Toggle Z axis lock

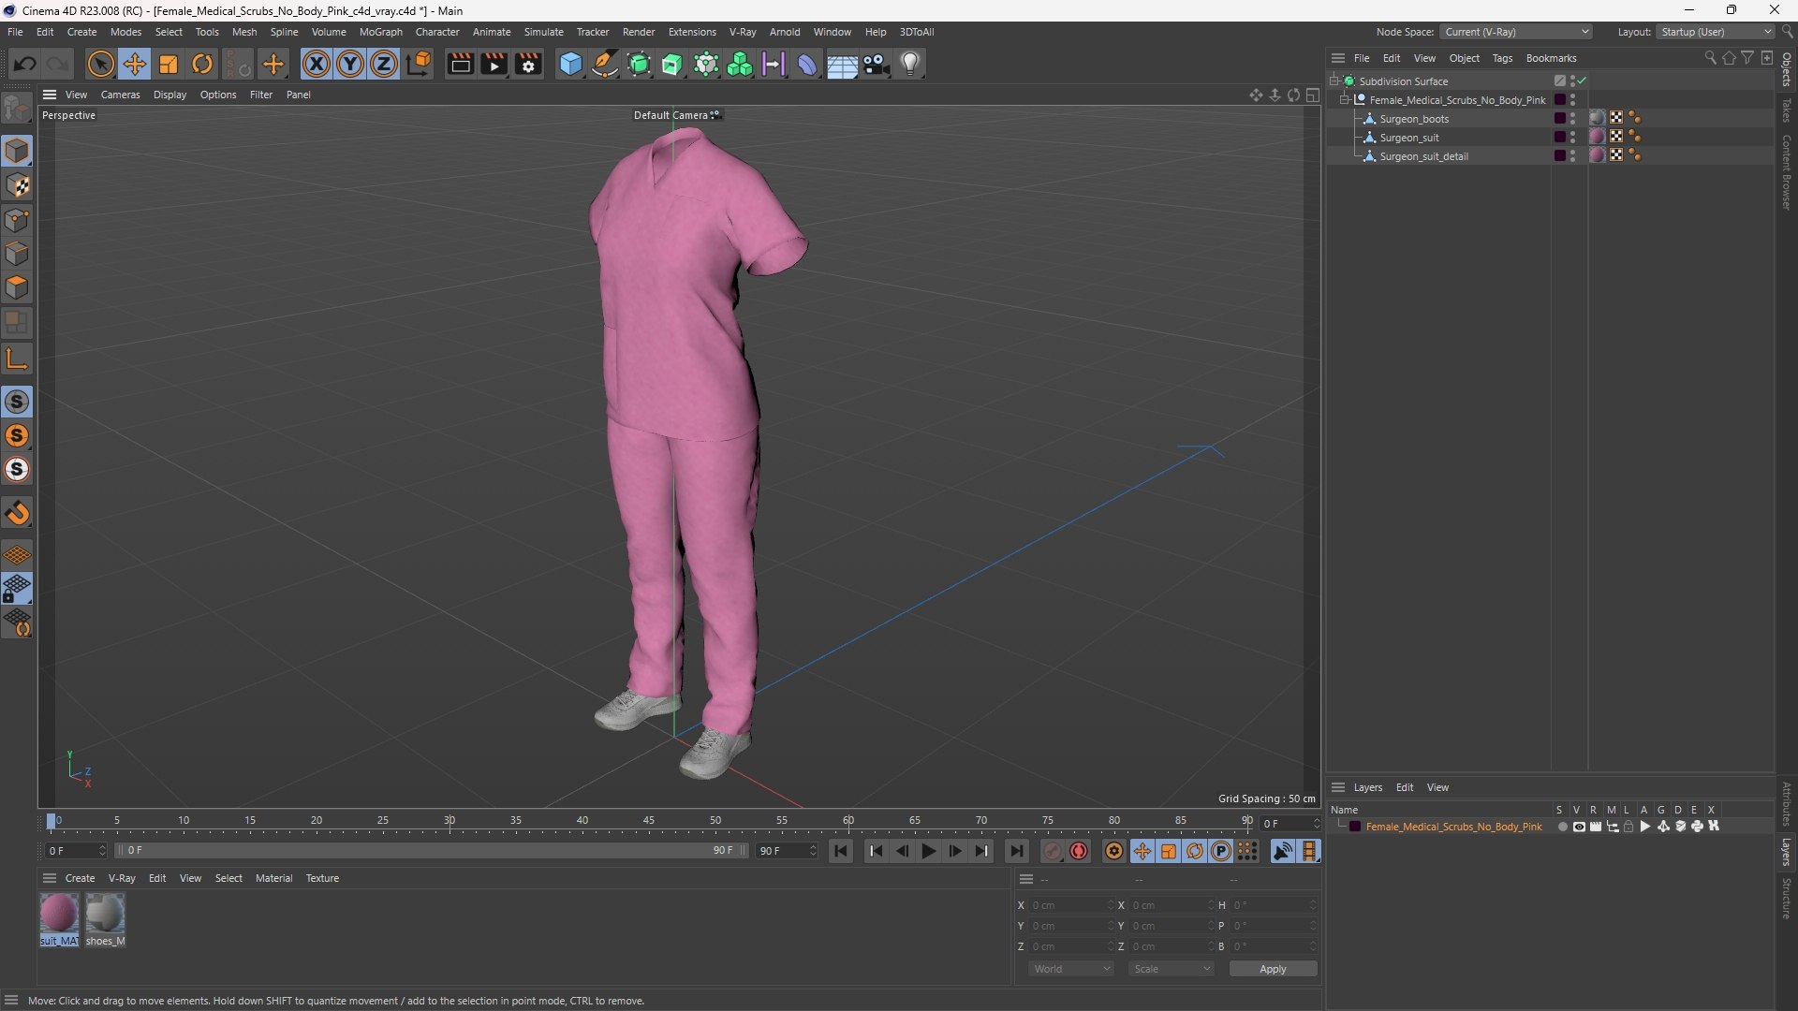[x=384, y=64]
